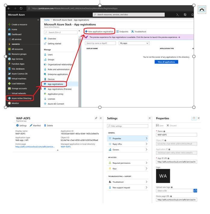The height and width of the screenshot is (214, 210).
Task: Click Troubleshoot in the top toolbar
Action: coord(139,32)
